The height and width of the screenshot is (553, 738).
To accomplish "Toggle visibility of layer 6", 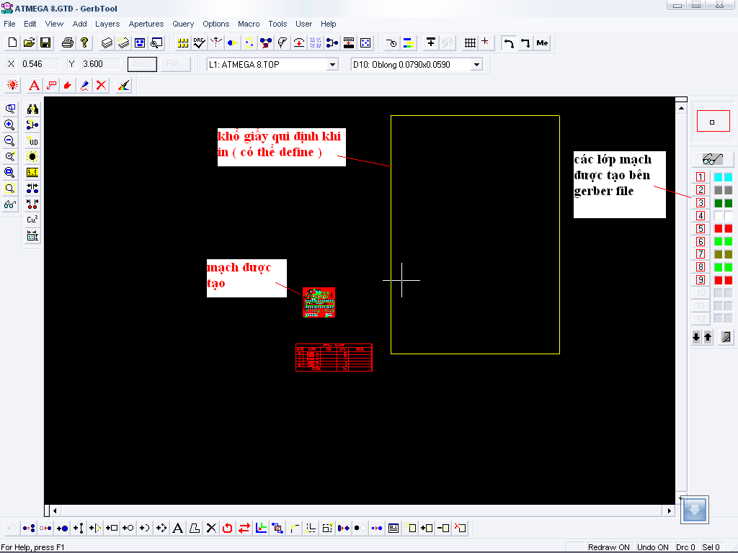I will [x=701, y=241].
